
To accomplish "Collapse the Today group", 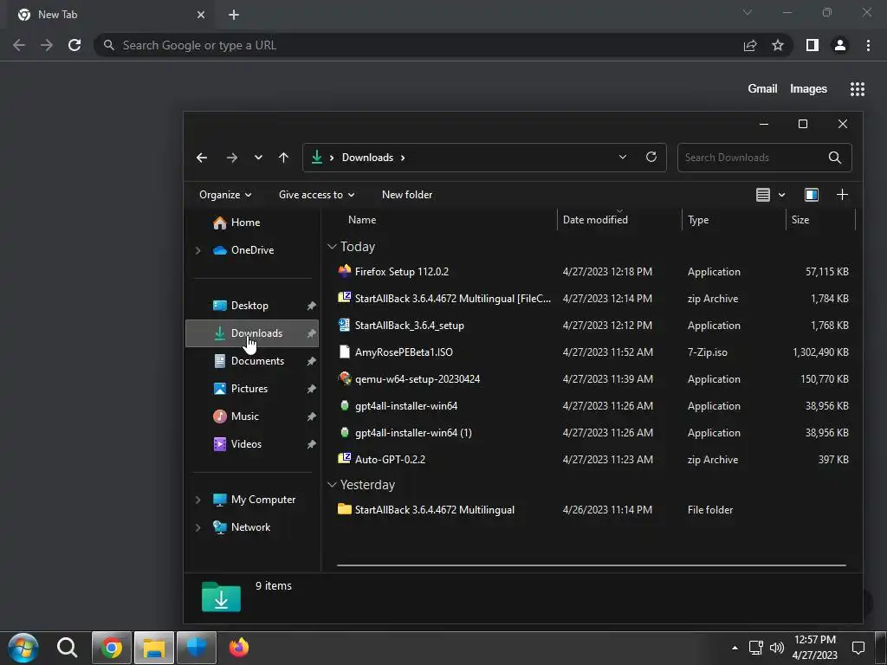I will coord(332,247).
